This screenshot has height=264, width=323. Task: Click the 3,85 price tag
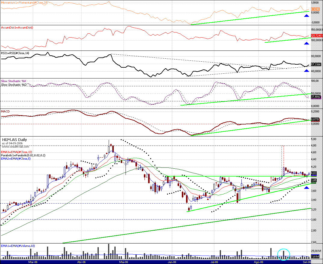click(x=314, y=180)
